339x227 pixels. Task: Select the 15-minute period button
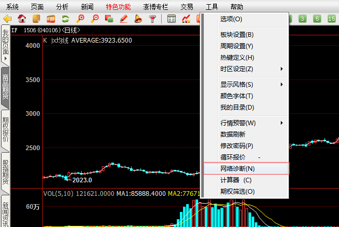332,19
